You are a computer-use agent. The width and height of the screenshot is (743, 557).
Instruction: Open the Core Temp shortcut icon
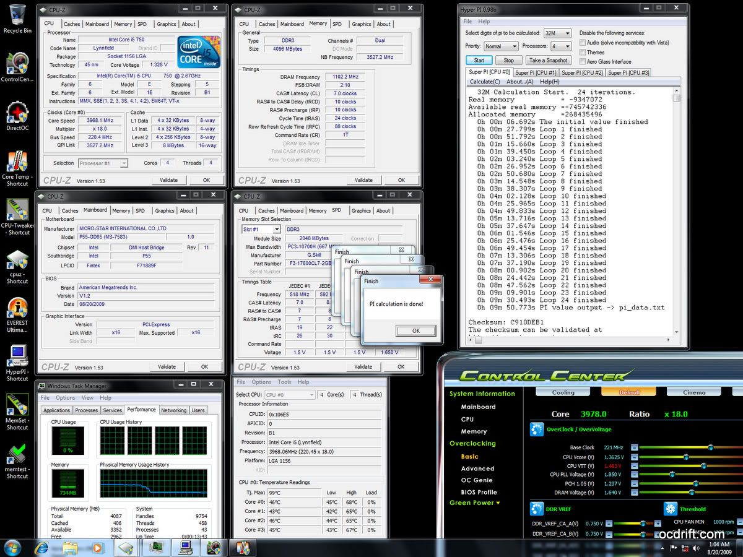tap(17, 163)
